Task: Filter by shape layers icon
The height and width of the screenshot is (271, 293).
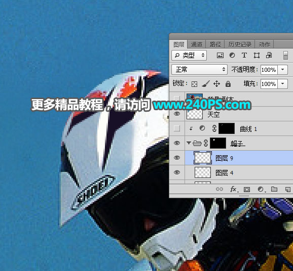Action: point(257,55)
